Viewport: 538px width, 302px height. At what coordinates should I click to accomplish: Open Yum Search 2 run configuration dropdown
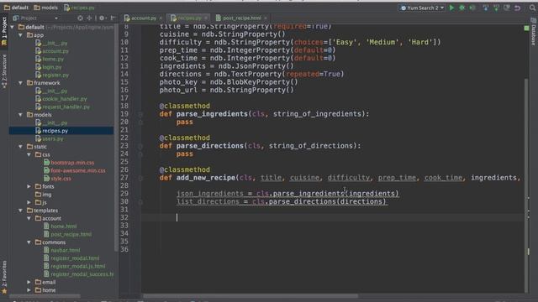pos(422,8)
